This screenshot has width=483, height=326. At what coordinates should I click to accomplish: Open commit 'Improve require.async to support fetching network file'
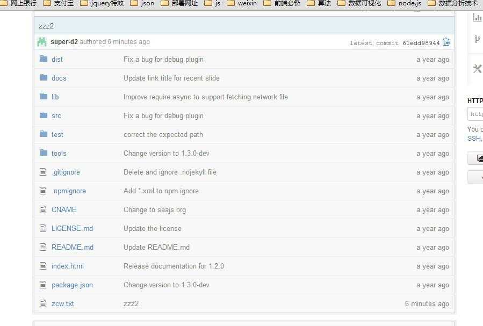coord(205,97)
